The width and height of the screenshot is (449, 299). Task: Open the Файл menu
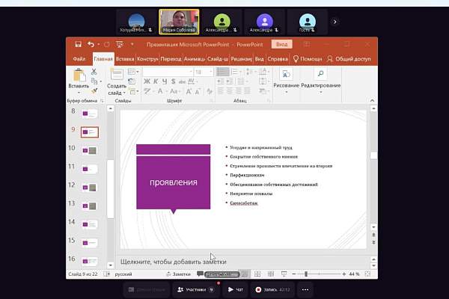click(79, 59)
